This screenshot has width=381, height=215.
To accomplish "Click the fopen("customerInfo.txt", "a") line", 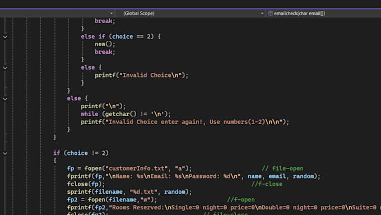I will 129,168.
